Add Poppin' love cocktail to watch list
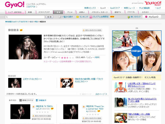Screen dimensions: 165x124 tap(92, 118)
